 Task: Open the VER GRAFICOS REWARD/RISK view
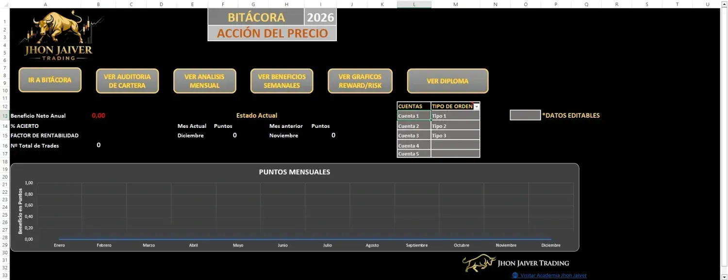pyautogui.click(x=360, y=80)
